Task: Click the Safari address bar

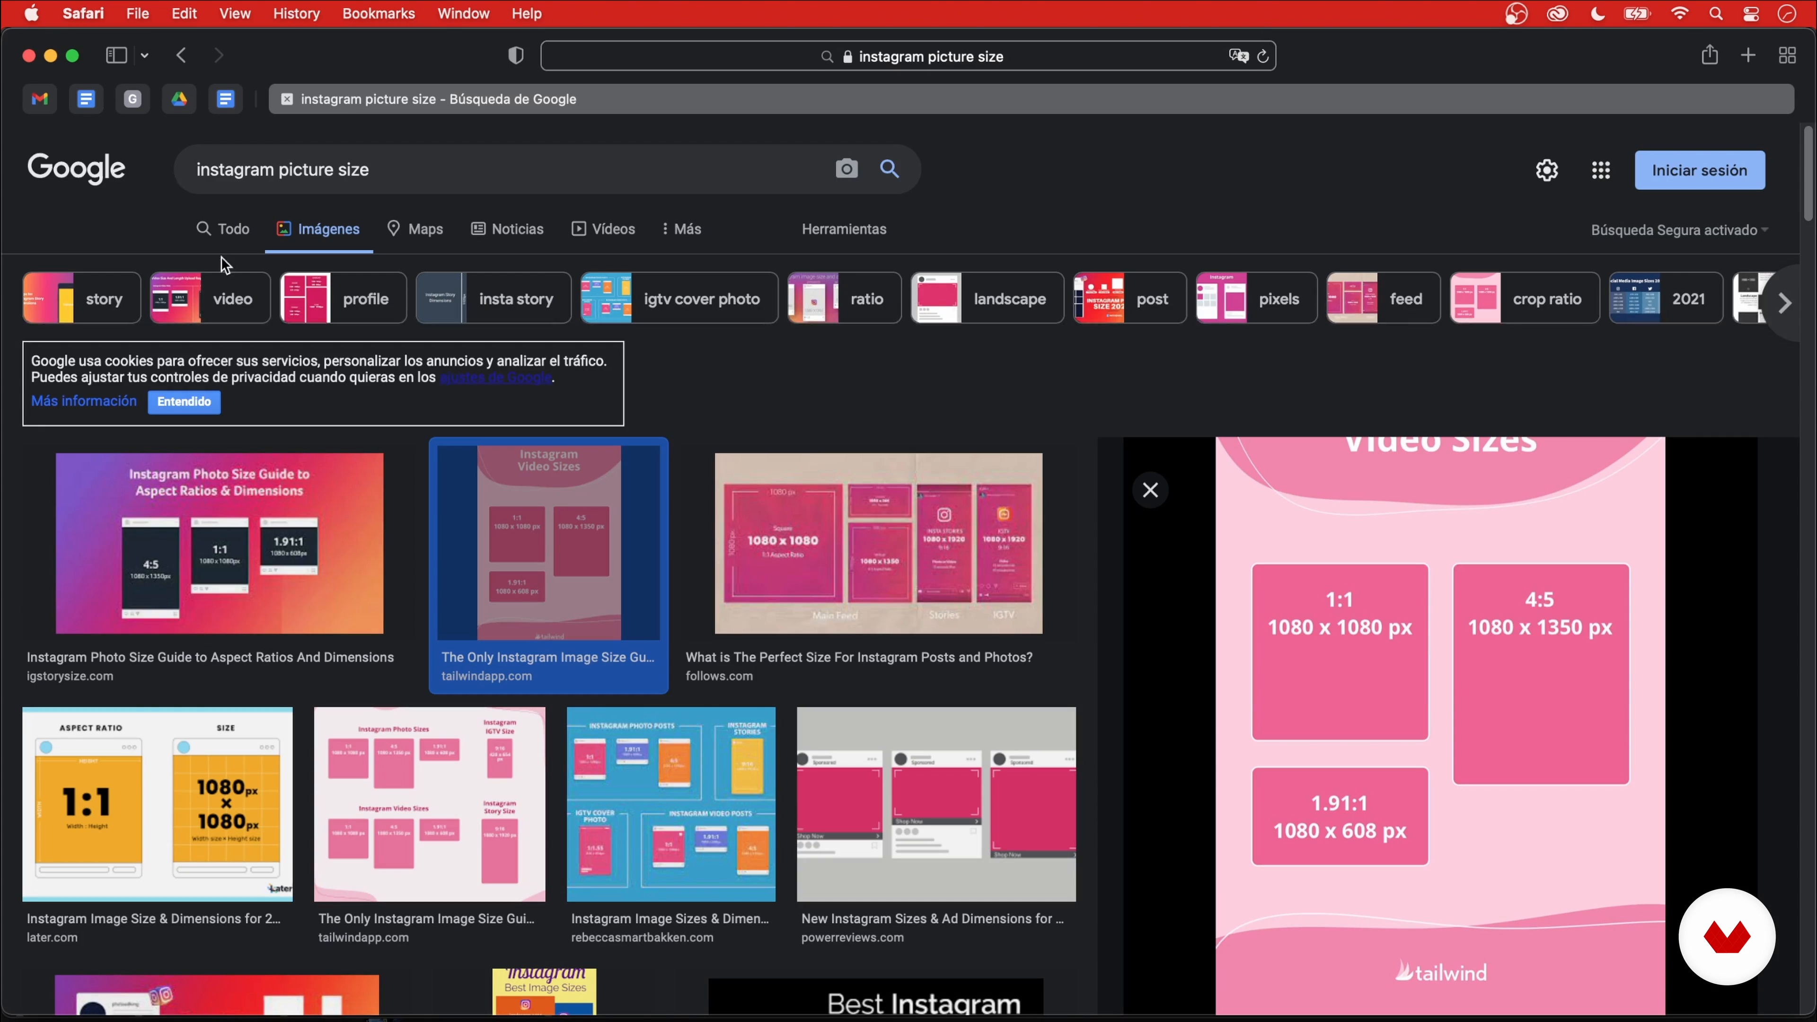Action: tap(908, 56)
